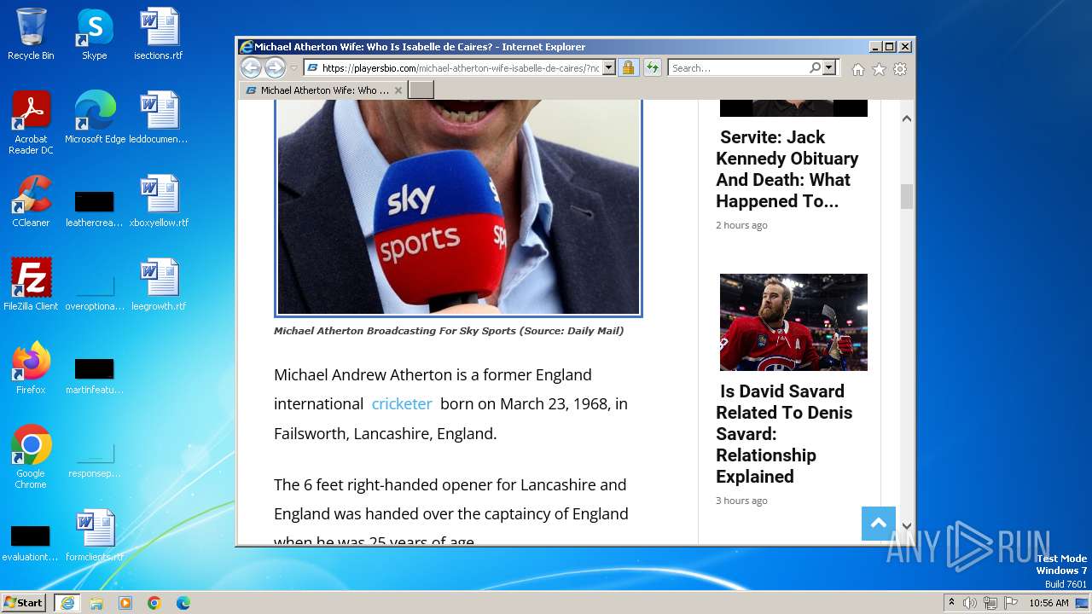Open isections.rtf document icon
1092x614 pixels.
tap(159, 34)
